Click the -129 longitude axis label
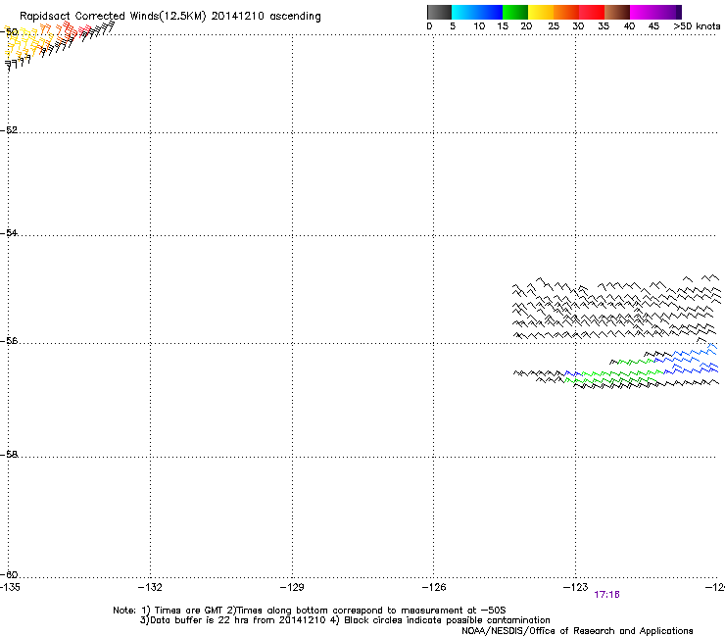 pos(292,587)
